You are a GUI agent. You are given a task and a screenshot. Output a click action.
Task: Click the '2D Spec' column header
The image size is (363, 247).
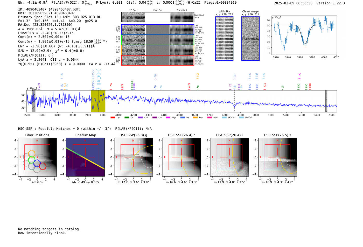tap(134, 10)
